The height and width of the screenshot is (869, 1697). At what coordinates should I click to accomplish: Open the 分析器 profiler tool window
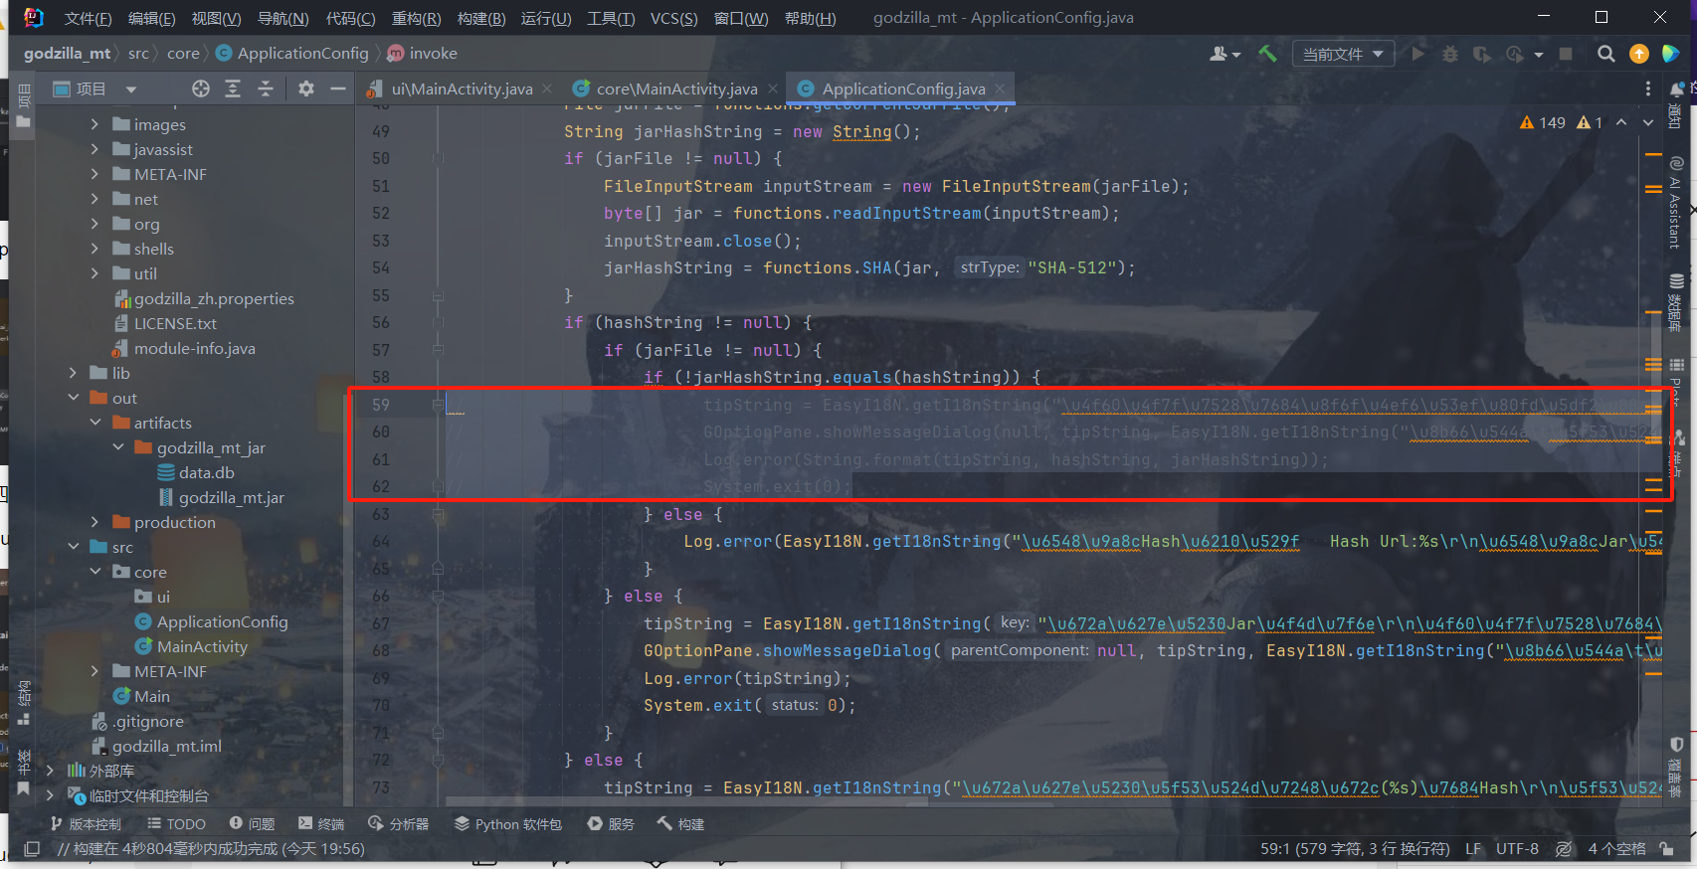pos(399,824)
